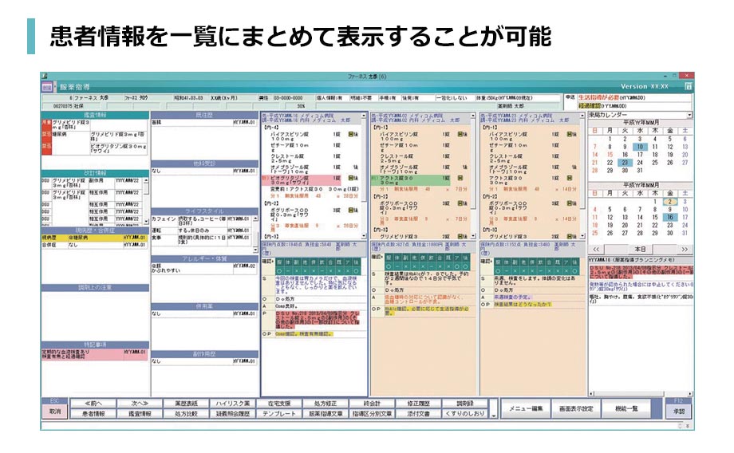Go to next month with >> button

coord(684,250)
